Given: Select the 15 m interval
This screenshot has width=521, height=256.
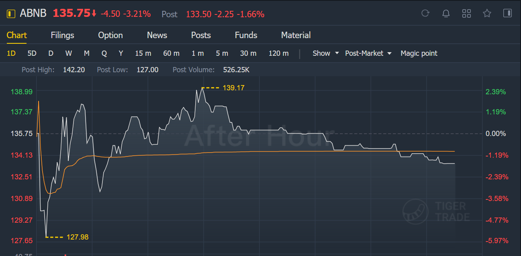Looking at the screenshot, I should coord(143,53).
